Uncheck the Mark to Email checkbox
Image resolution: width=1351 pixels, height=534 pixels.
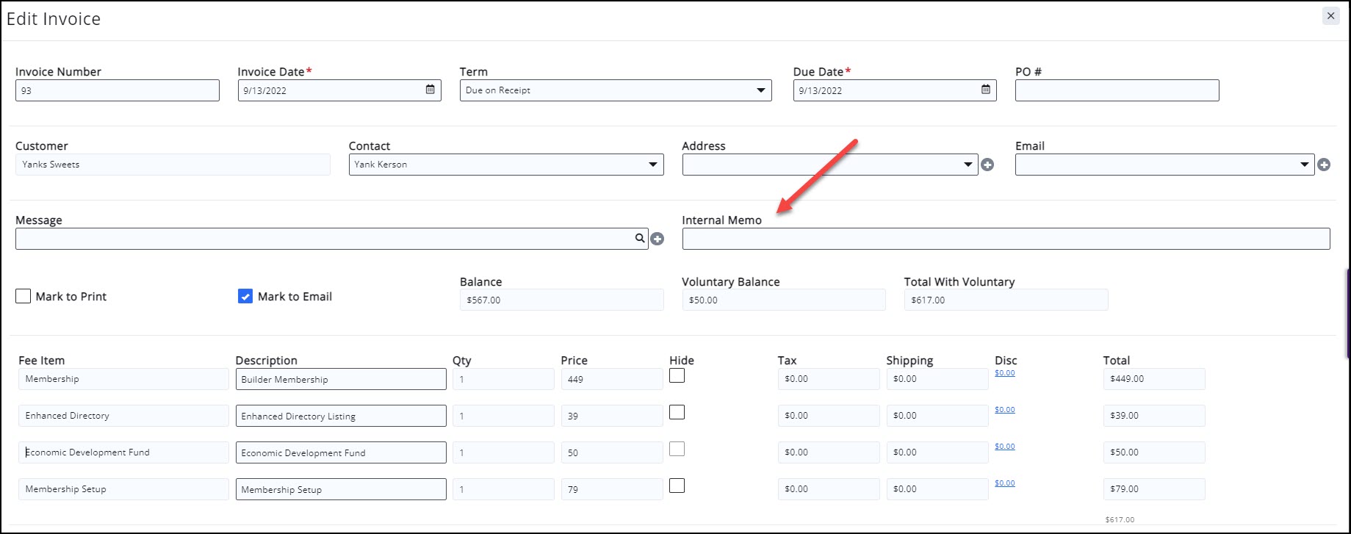pyautogui.click(x=245, y=296)
